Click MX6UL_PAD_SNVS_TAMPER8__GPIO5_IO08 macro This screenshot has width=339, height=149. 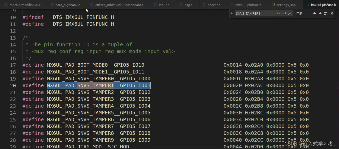coord(99,133)
